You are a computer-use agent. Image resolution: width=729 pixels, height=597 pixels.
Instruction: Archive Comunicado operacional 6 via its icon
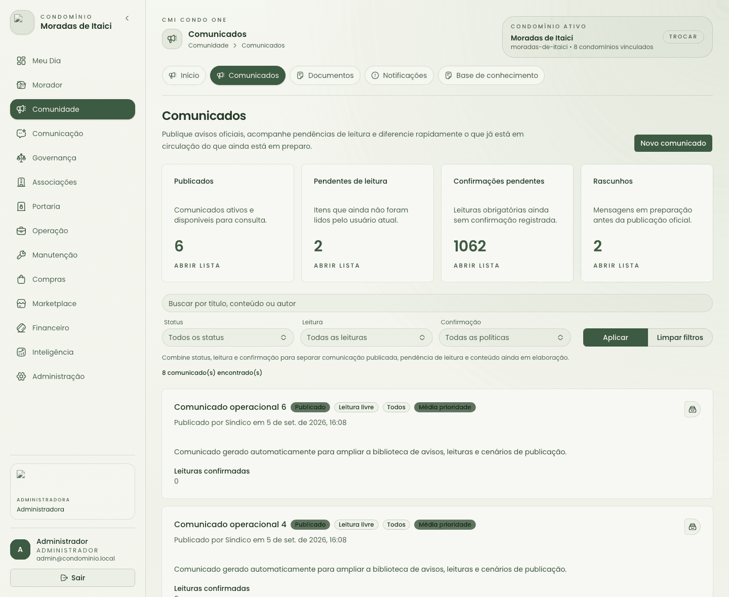pos(693,409)
